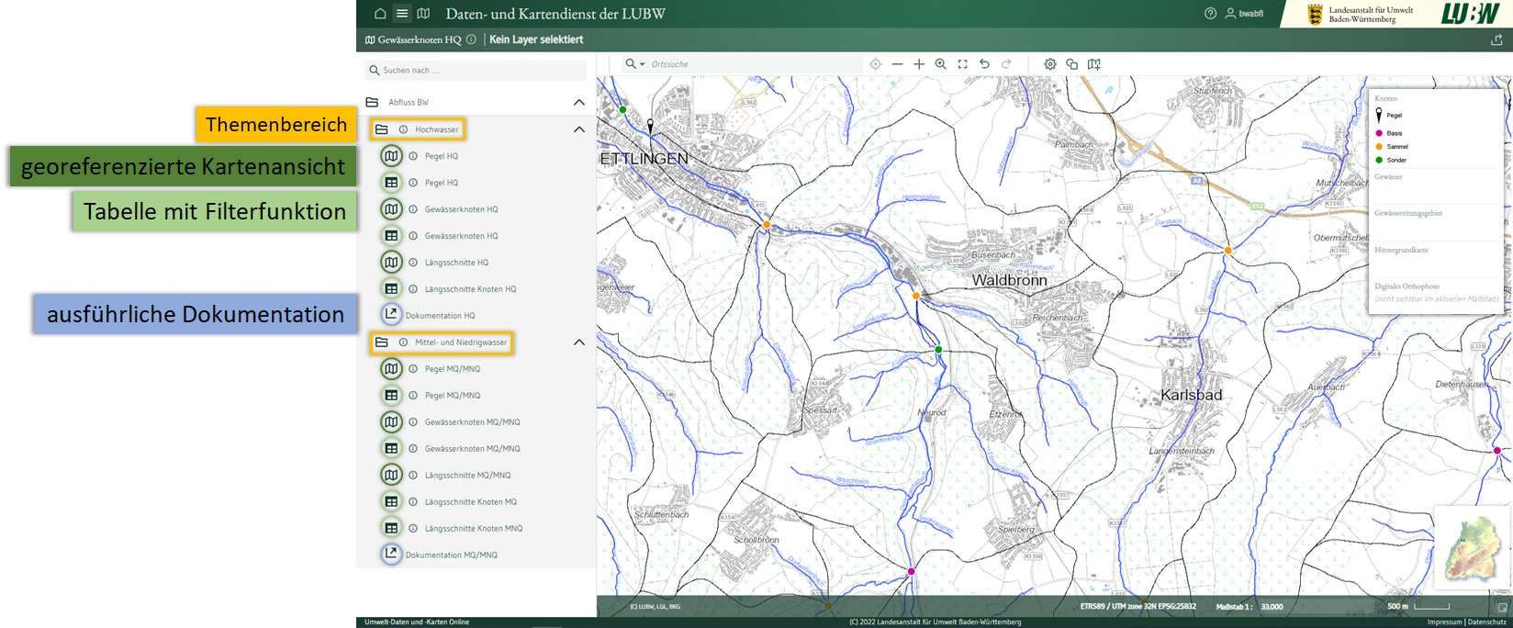Open the help question mark icon

click(1210, 14)
